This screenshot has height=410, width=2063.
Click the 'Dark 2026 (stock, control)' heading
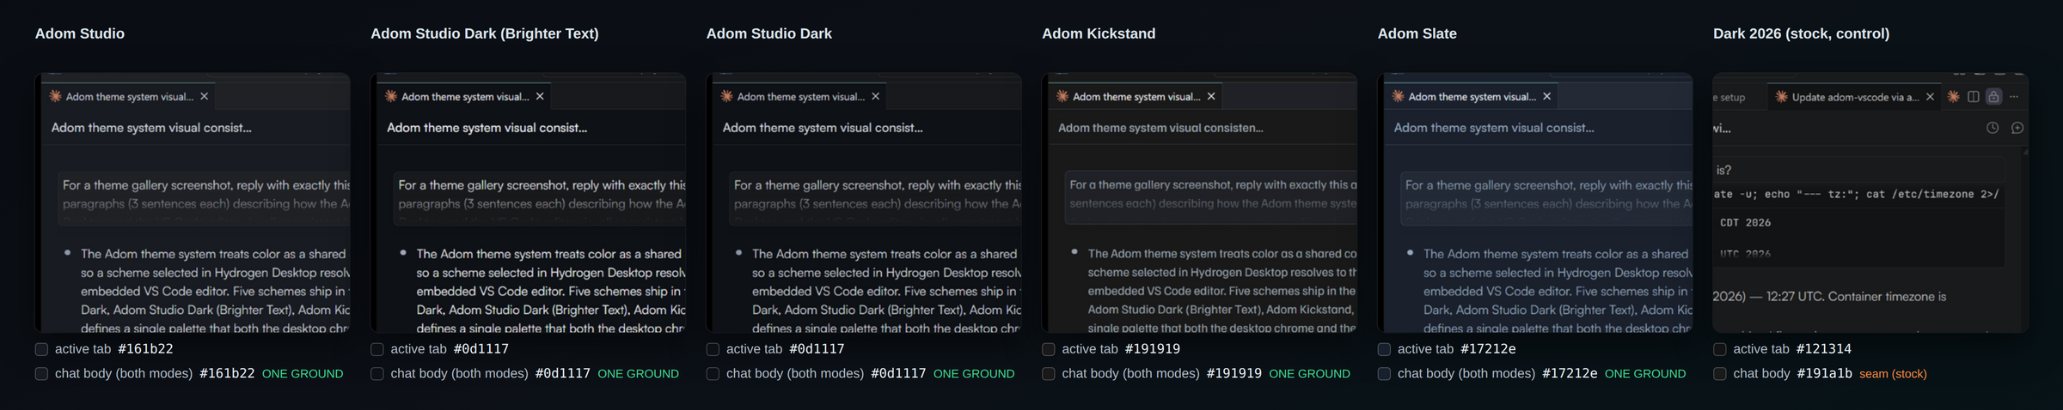click(1802, 33)
